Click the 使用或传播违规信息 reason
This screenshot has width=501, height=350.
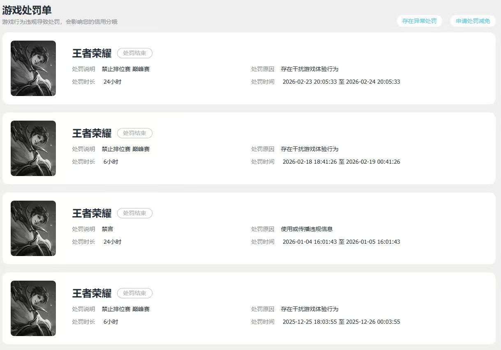[307, 229]
